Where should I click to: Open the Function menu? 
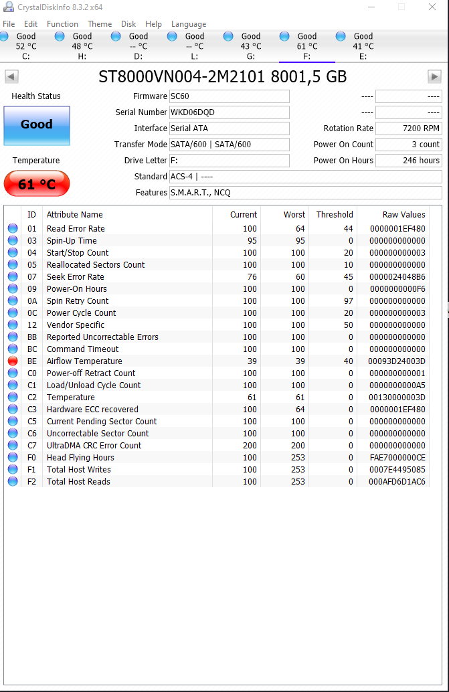click(x=63, y=24)
